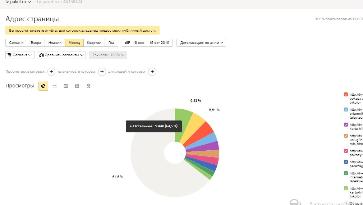
Task: Open the 'Сегмент' dropdown
Action: [x=20, y=55]
